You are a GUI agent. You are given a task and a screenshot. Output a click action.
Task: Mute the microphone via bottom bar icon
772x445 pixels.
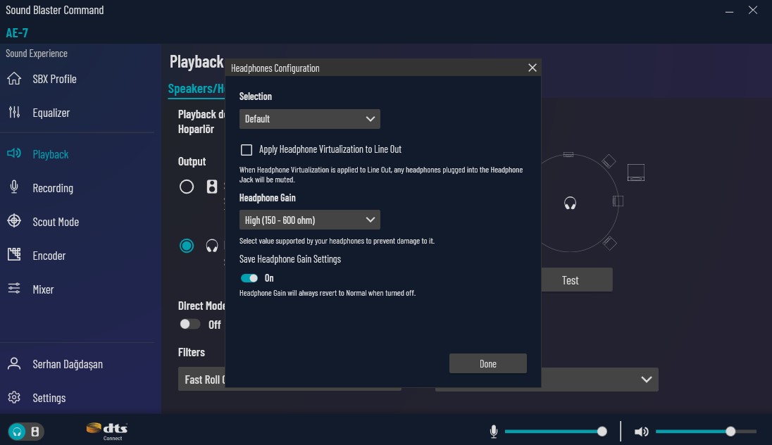[494, 432]
